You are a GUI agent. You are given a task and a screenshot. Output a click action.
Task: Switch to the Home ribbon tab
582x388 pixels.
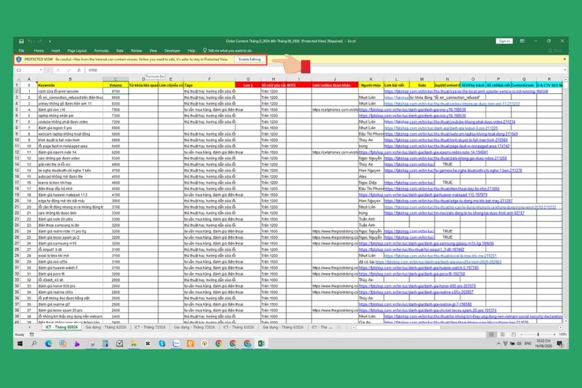pos(39,50)
